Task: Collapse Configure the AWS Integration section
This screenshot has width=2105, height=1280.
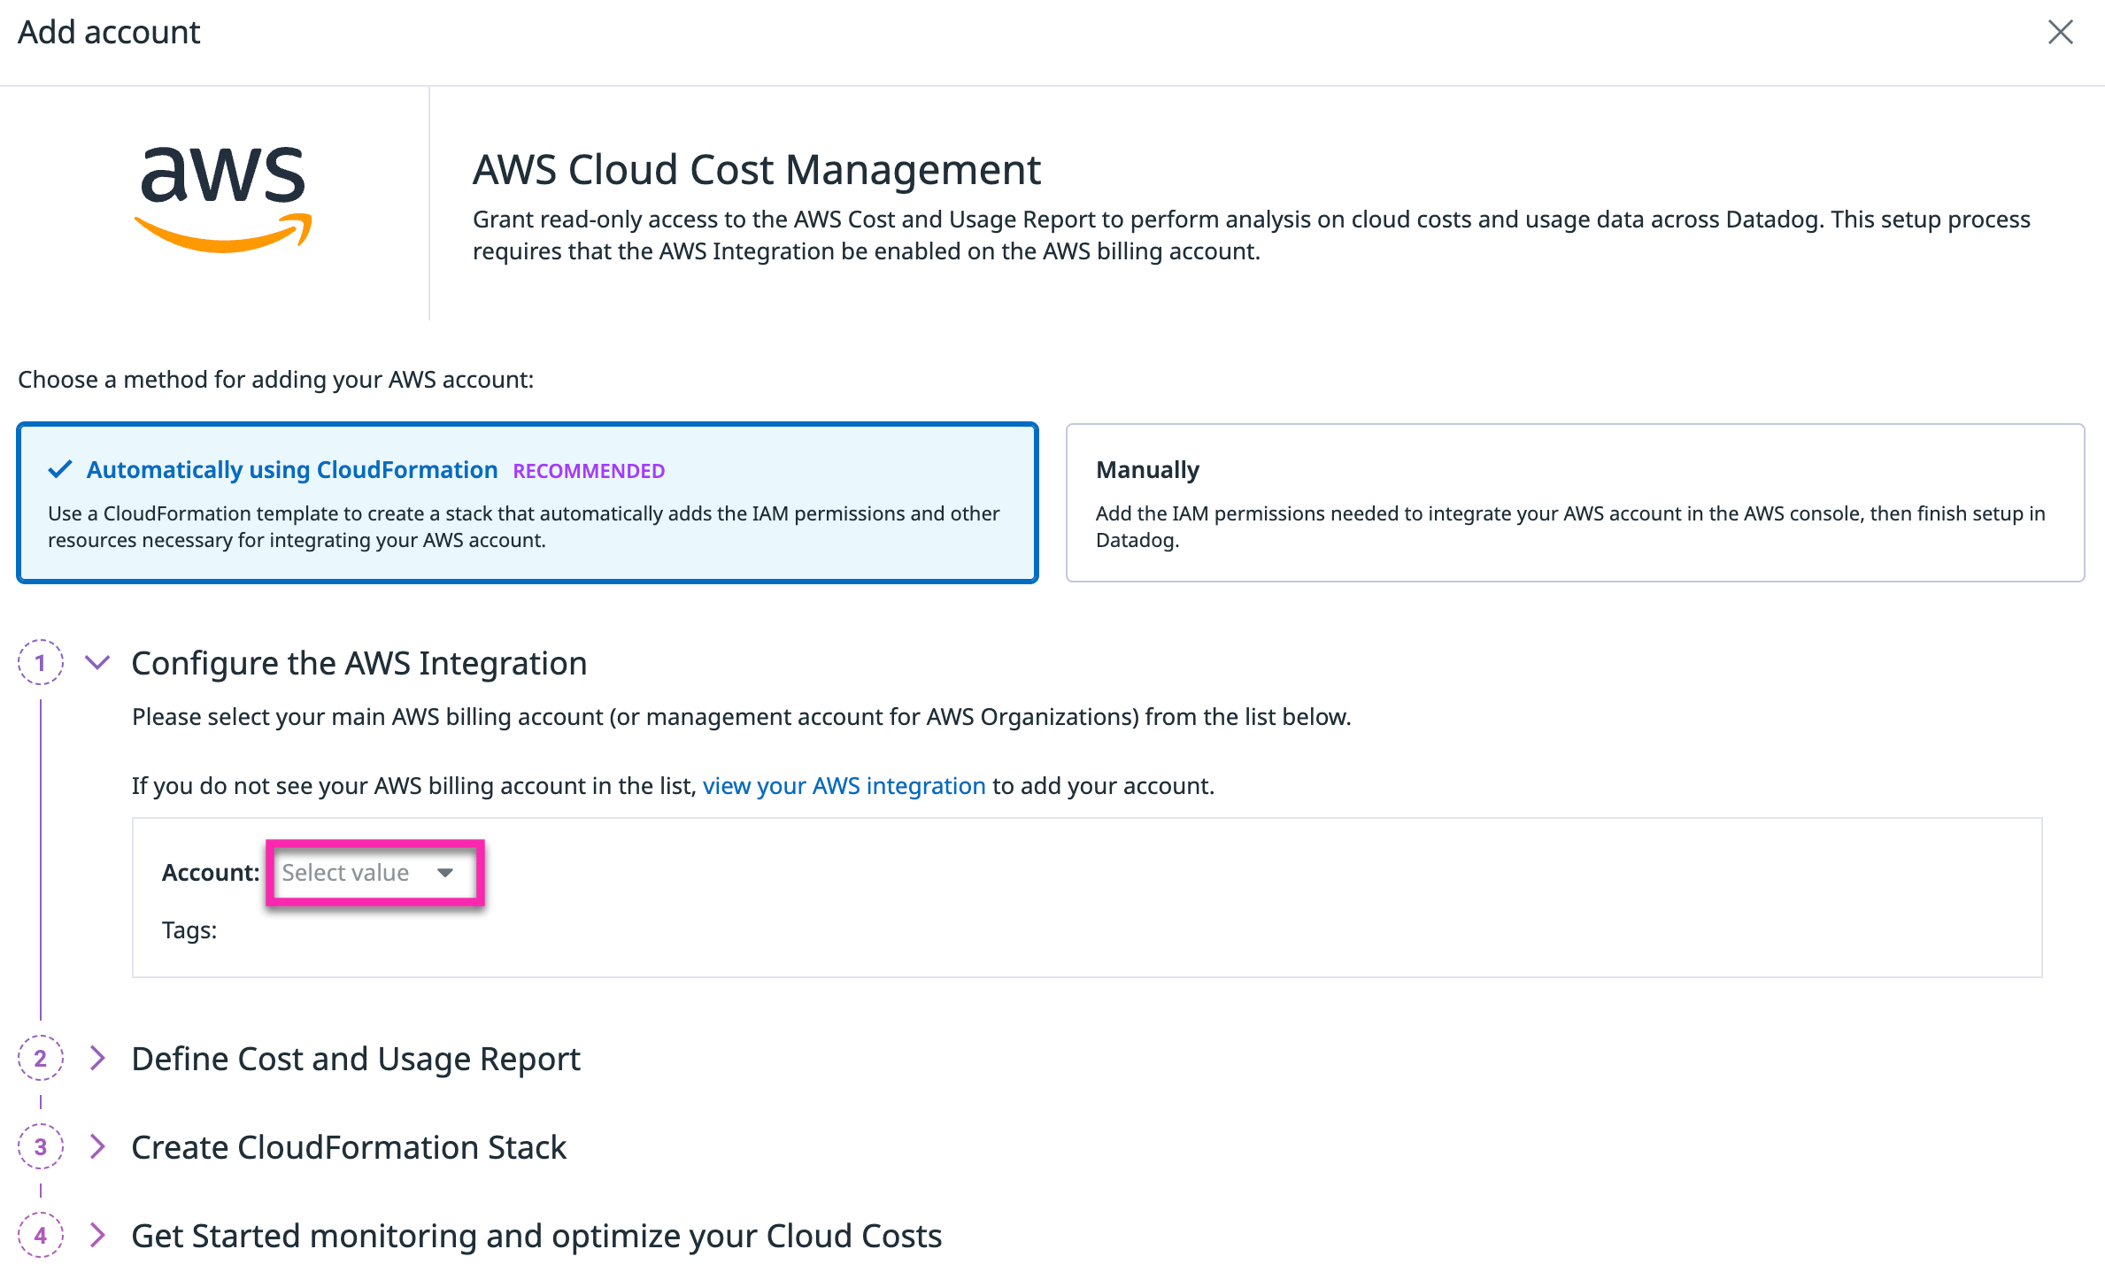Action: coord(97,662)
